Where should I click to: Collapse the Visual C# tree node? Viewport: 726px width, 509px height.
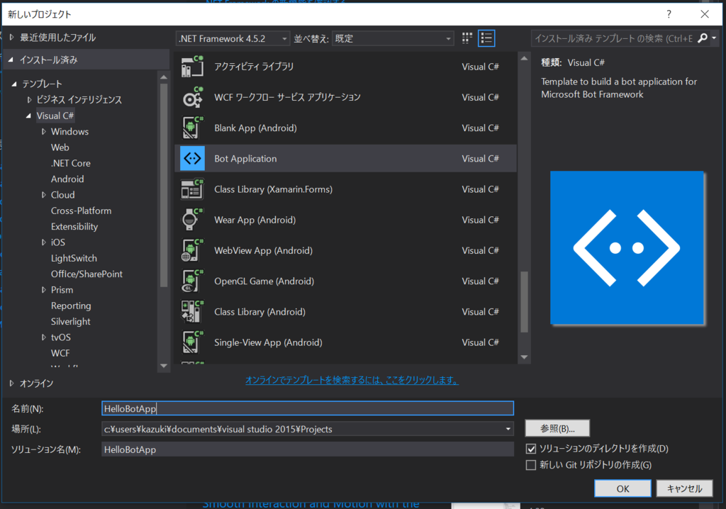click(x=28, y=116)
